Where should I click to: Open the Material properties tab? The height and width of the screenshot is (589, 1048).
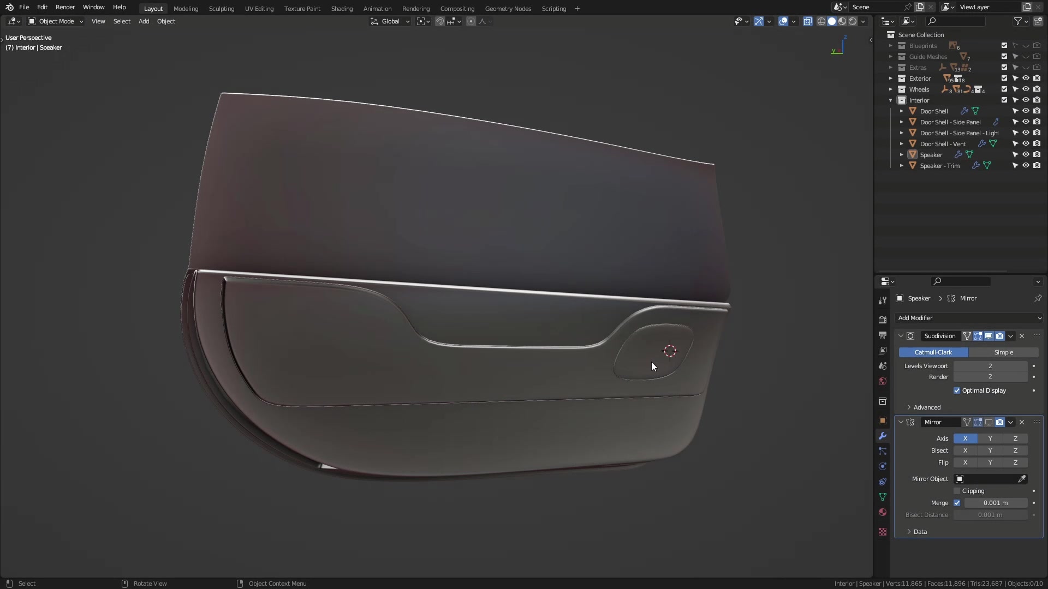coord(883,512)
